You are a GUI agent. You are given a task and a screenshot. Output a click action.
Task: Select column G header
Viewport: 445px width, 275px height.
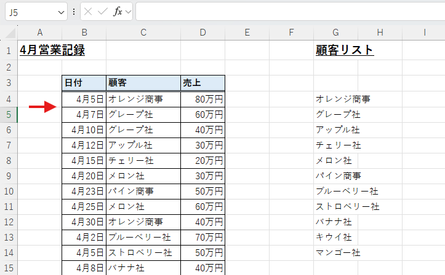pos(335,32)
